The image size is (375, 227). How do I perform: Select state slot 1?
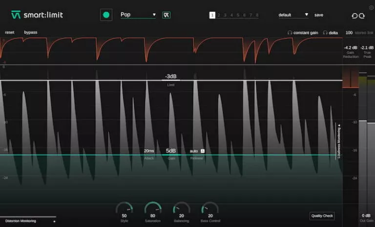point(212,15)
